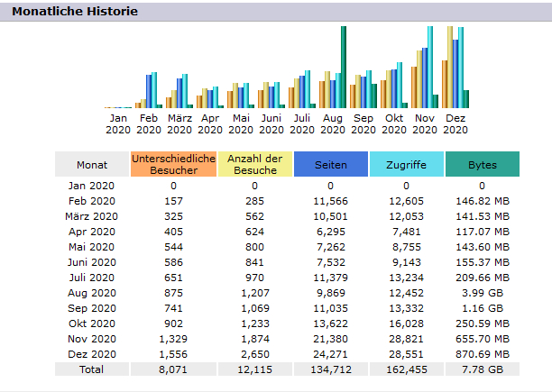Click the tall green Aug 2020 chart bar
Viewport: 552px width, 392px height.
(x=344, y=68)
